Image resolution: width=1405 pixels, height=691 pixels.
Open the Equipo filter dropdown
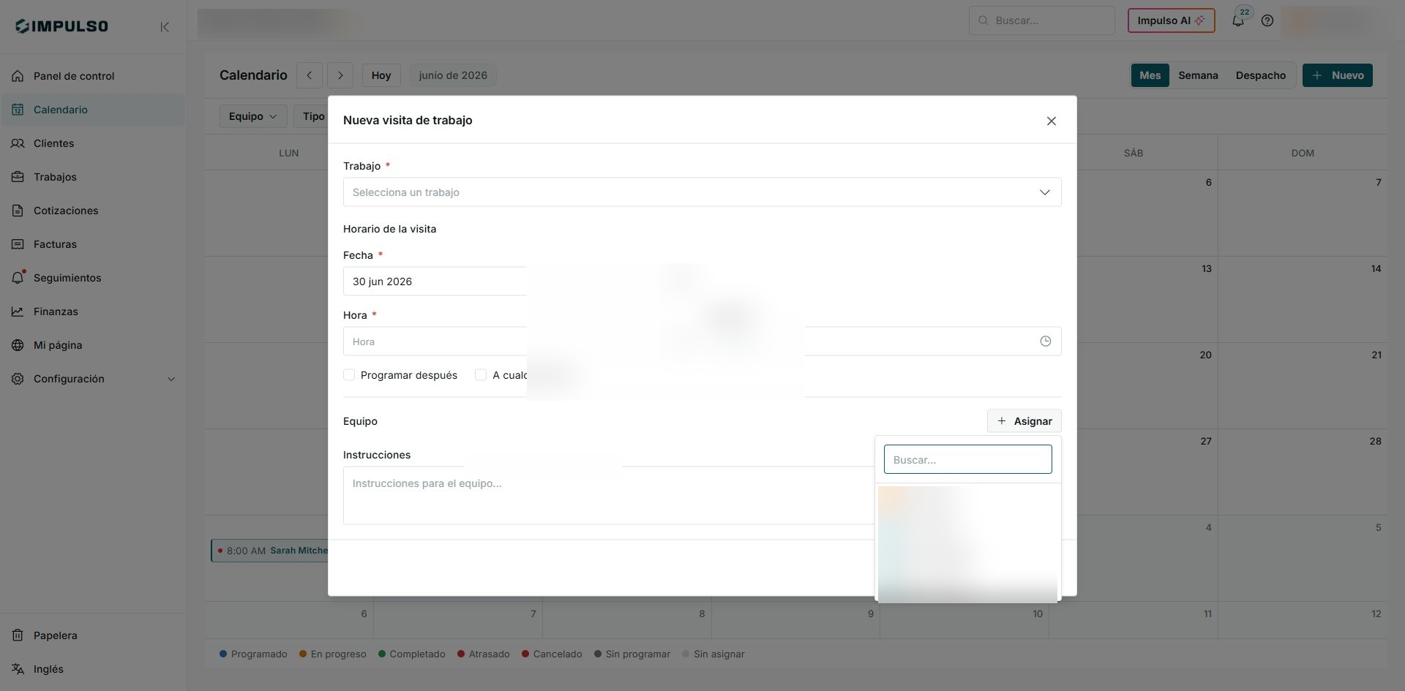point(253,116)
